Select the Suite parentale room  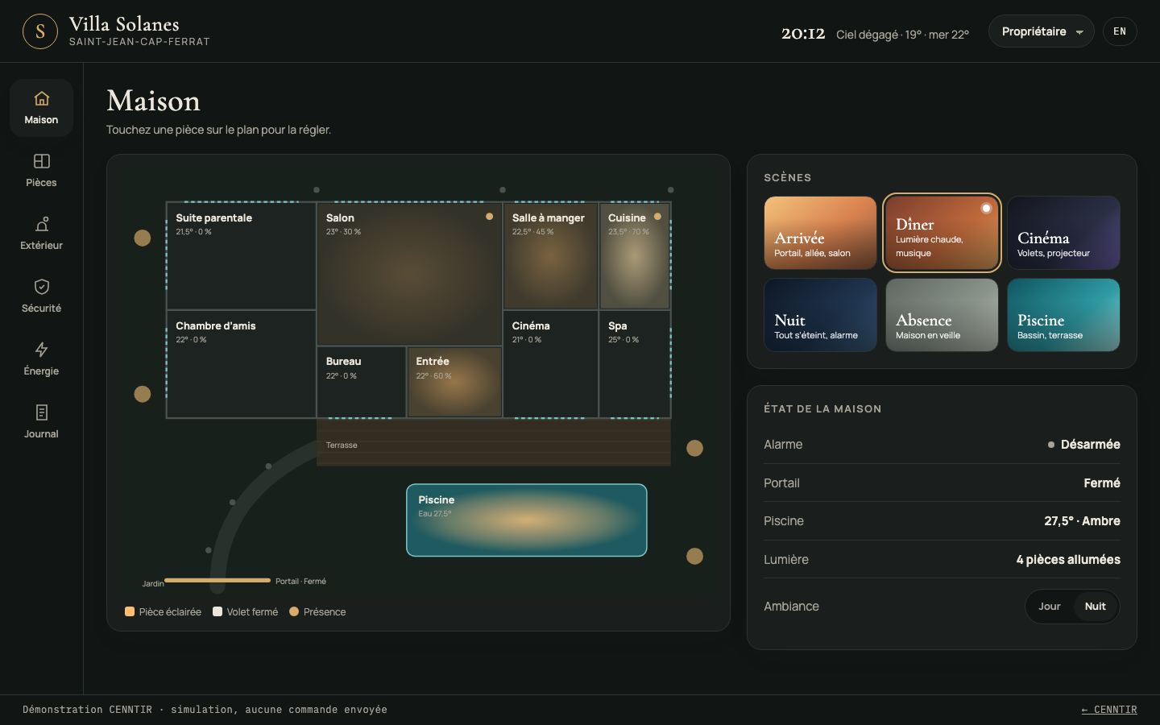(x=241, y=255)
